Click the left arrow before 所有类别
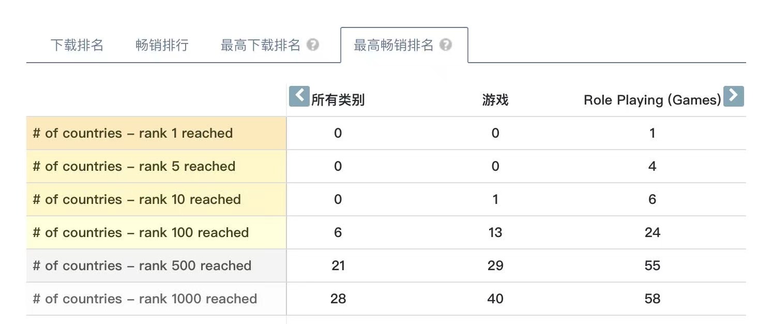The image size is (773, 324). (299, 96)
